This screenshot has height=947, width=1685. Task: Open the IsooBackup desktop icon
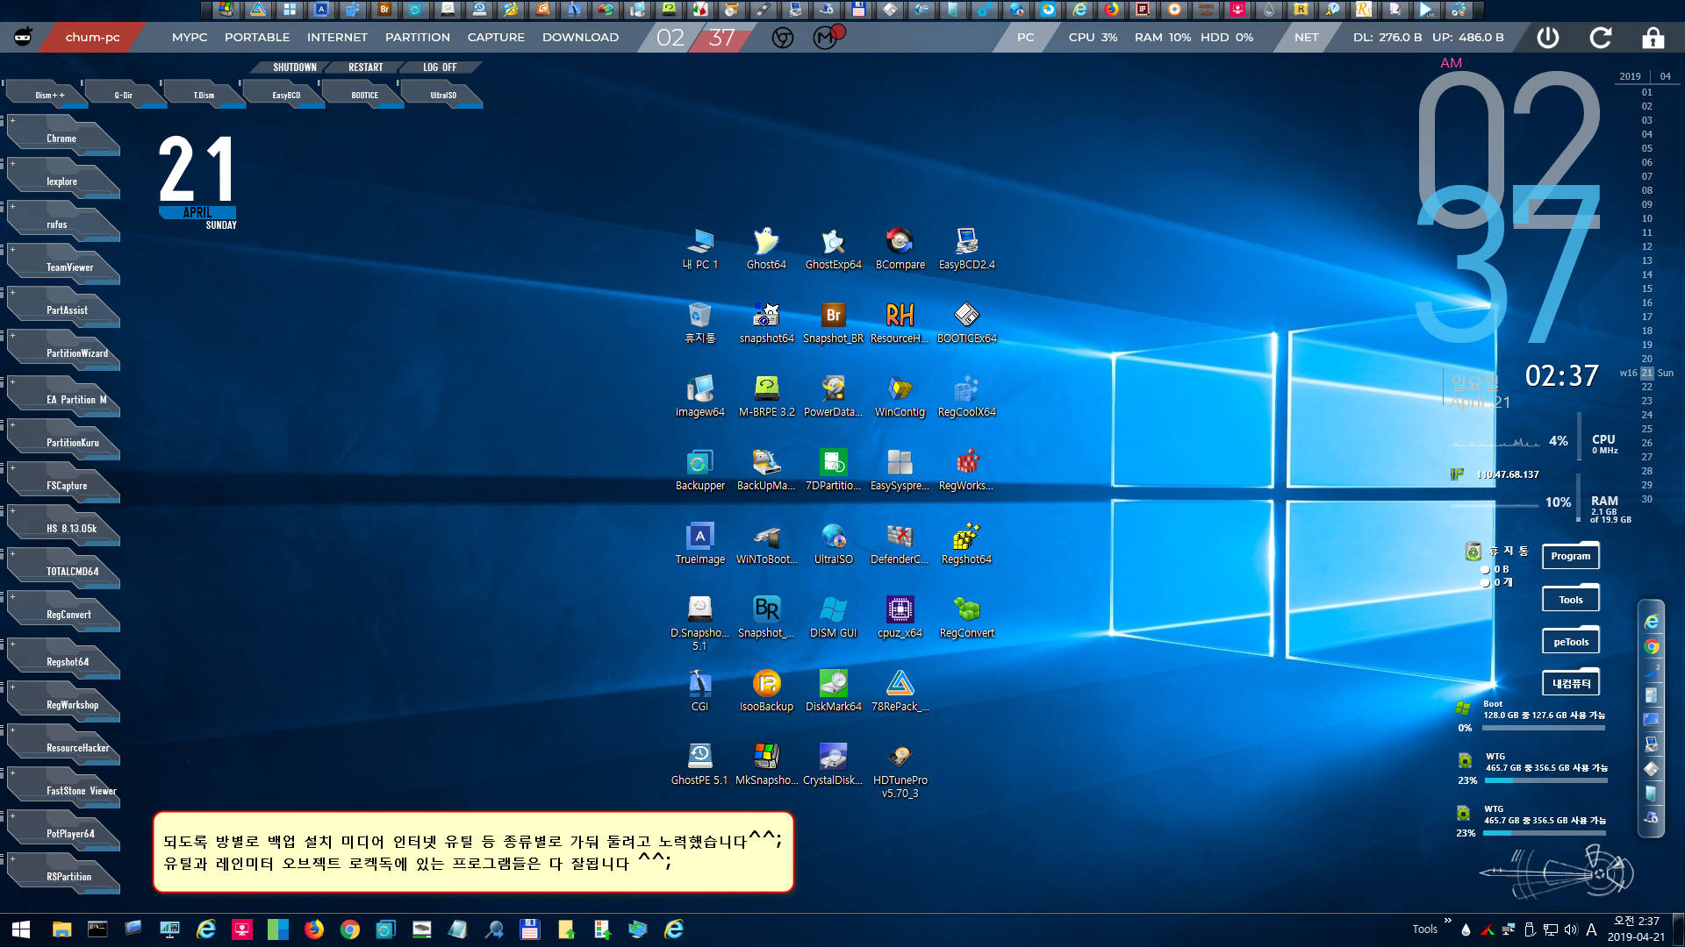coord(766,689)
